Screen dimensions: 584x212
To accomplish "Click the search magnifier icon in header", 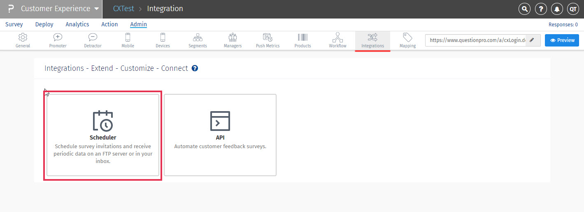I will click(524, 9).
